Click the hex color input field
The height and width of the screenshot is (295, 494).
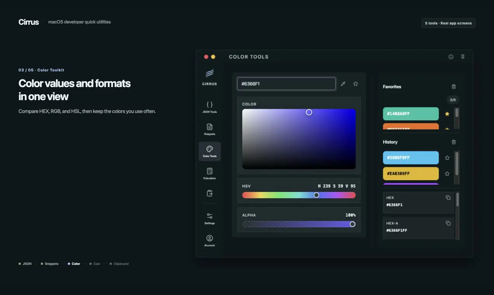pyautogui.click(x=286, y=84)
